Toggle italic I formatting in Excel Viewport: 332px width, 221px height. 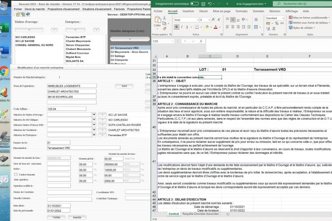181,27
